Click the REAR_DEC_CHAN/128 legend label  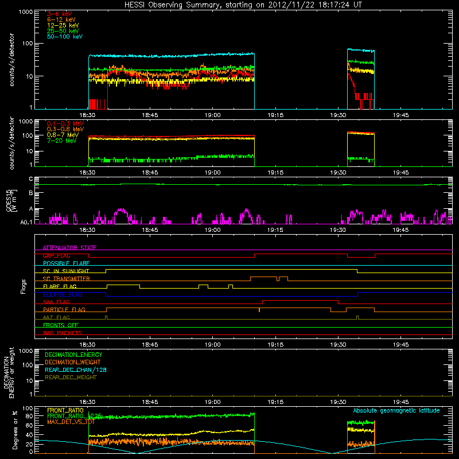76,369
